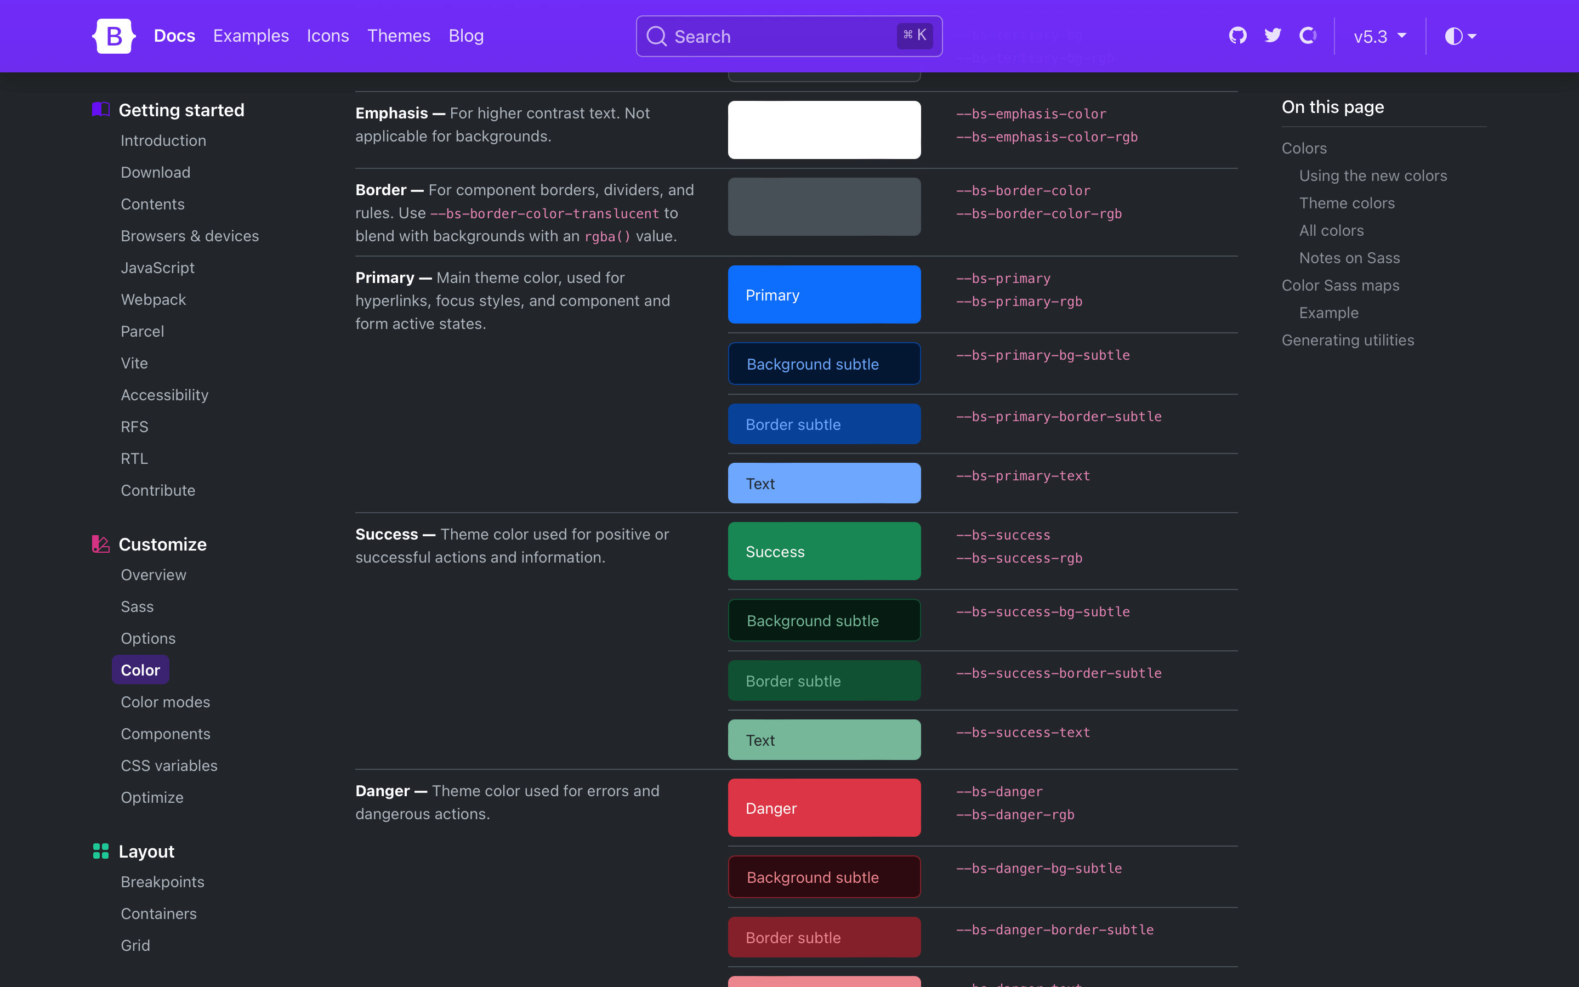Viewport: 1579px width, 987px height.
Task: Go to Examples in top navigation
Action: pyautogui.click(x=251, y=36)
